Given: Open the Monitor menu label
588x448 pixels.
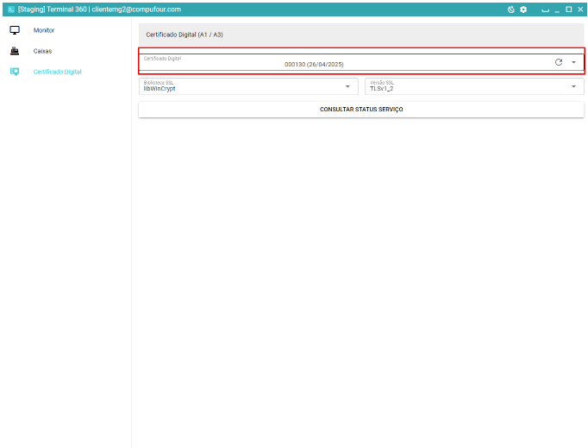Looking at the screenshot, I should (44, 30).
